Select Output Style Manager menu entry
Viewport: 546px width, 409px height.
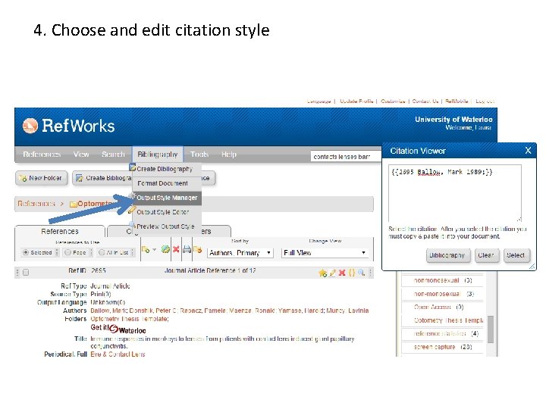pyautogui.click(x=167, y=198)
